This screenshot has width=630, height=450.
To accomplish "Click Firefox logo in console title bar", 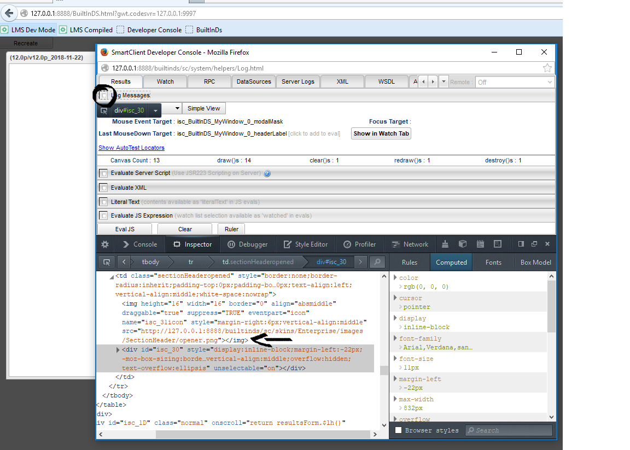I will [x=104, y=52].
